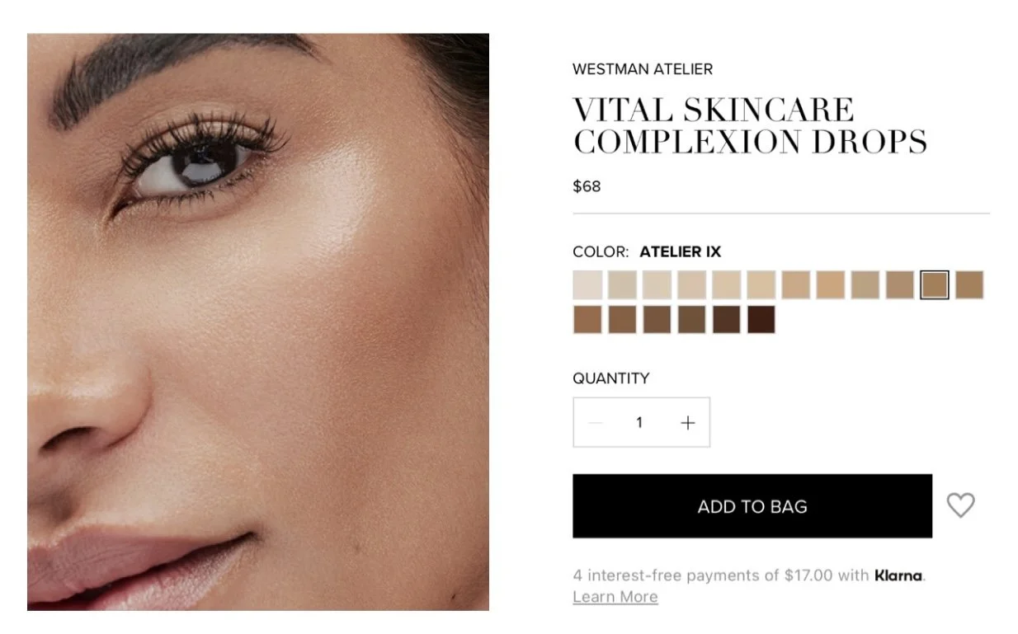Choose the third swatch in top row

coord(657,285)
